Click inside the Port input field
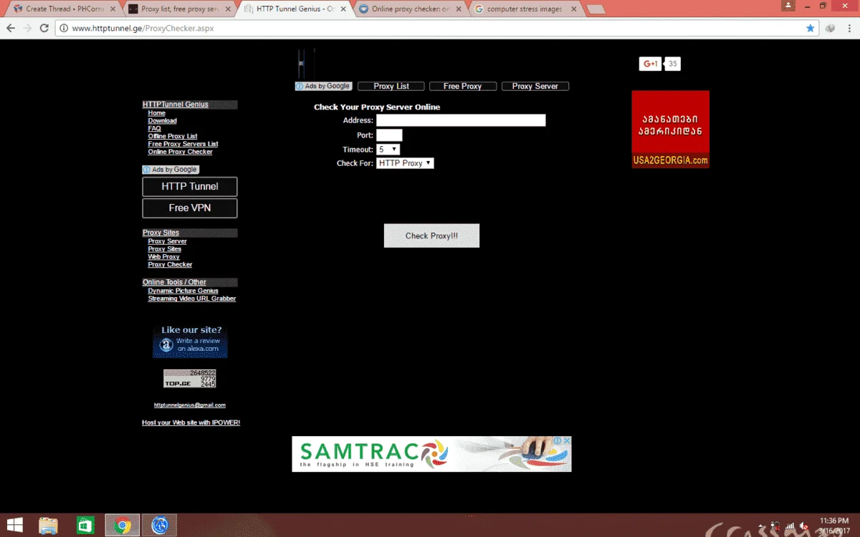The image size is (860, 537). click(x=389, y=135)
